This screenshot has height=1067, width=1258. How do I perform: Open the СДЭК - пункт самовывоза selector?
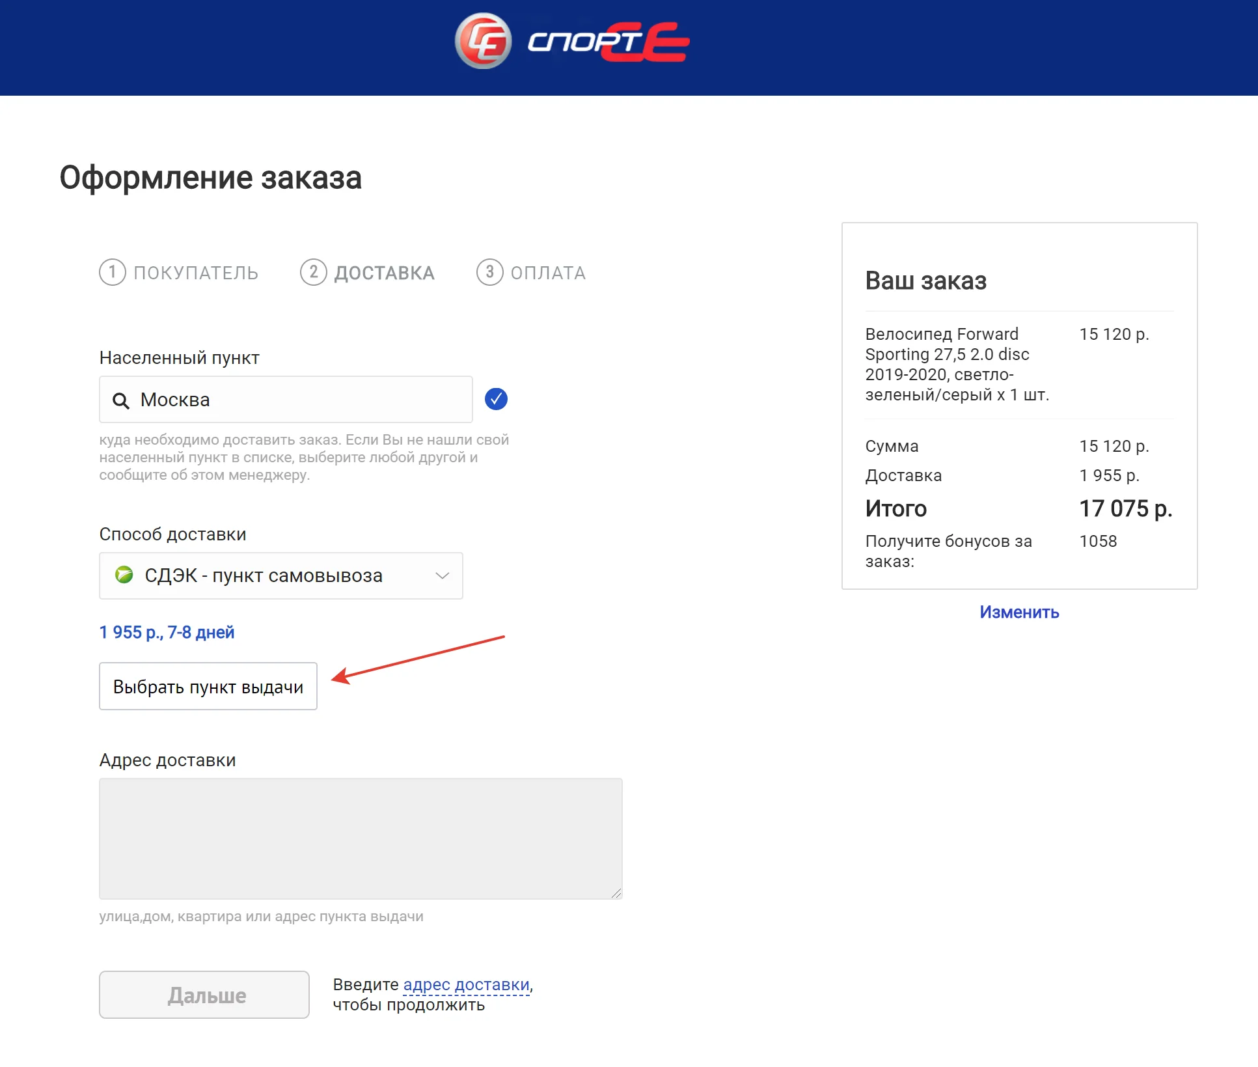click(264, 575)
